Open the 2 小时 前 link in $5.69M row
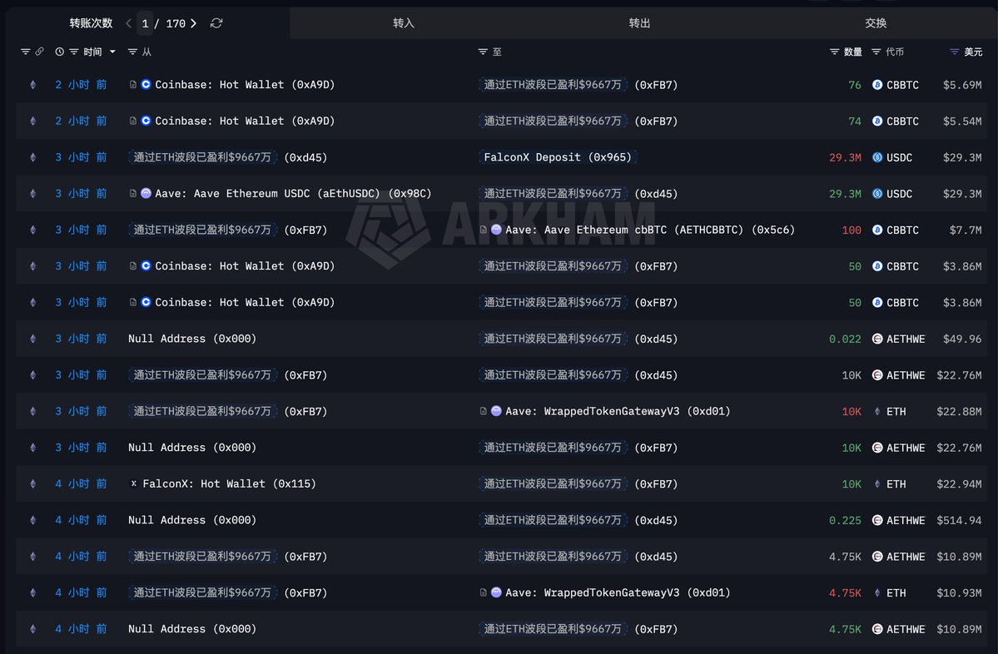Image resolution: width=998 pixels, height=654 pixels. click(81, 85)
